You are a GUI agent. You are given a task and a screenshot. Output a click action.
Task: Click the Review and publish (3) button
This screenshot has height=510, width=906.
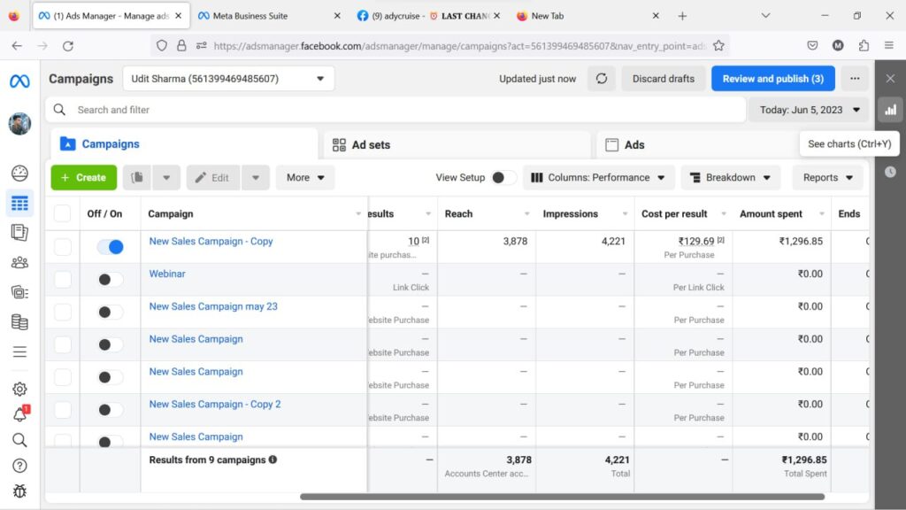[772, 79]
